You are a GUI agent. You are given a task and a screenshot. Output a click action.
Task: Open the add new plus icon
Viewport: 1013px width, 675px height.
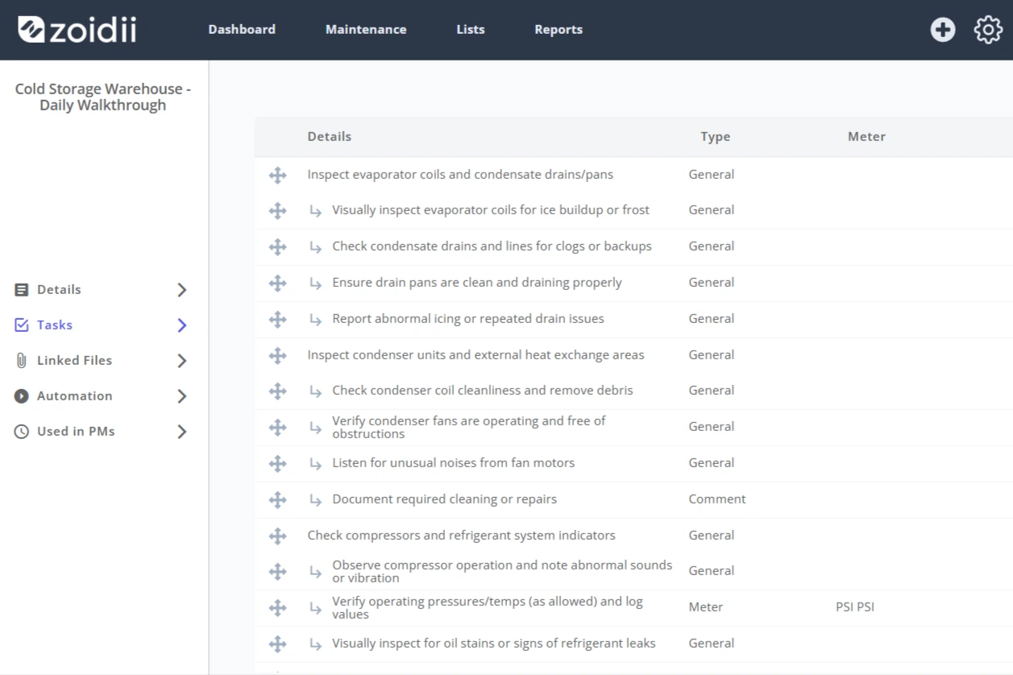pyautogui.click(x=942, y=30)
